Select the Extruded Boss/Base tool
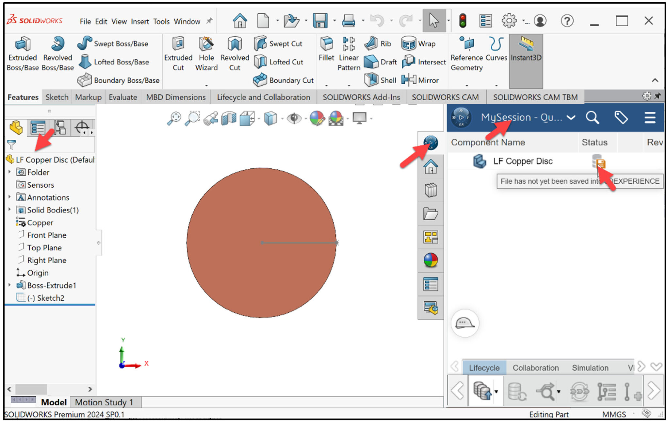 22,53
